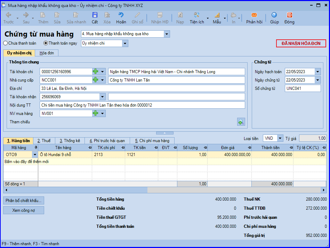
Task: Expand the Nhà cung cấp dropdown arrow
Action: coord(103,80)
